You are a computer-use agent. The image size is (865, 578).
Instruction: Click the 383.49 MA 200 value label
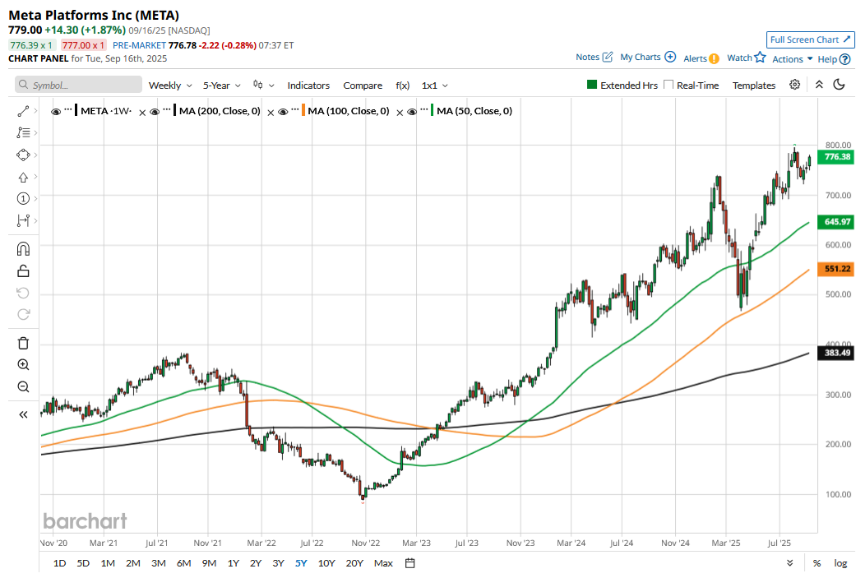click(836, 353)
